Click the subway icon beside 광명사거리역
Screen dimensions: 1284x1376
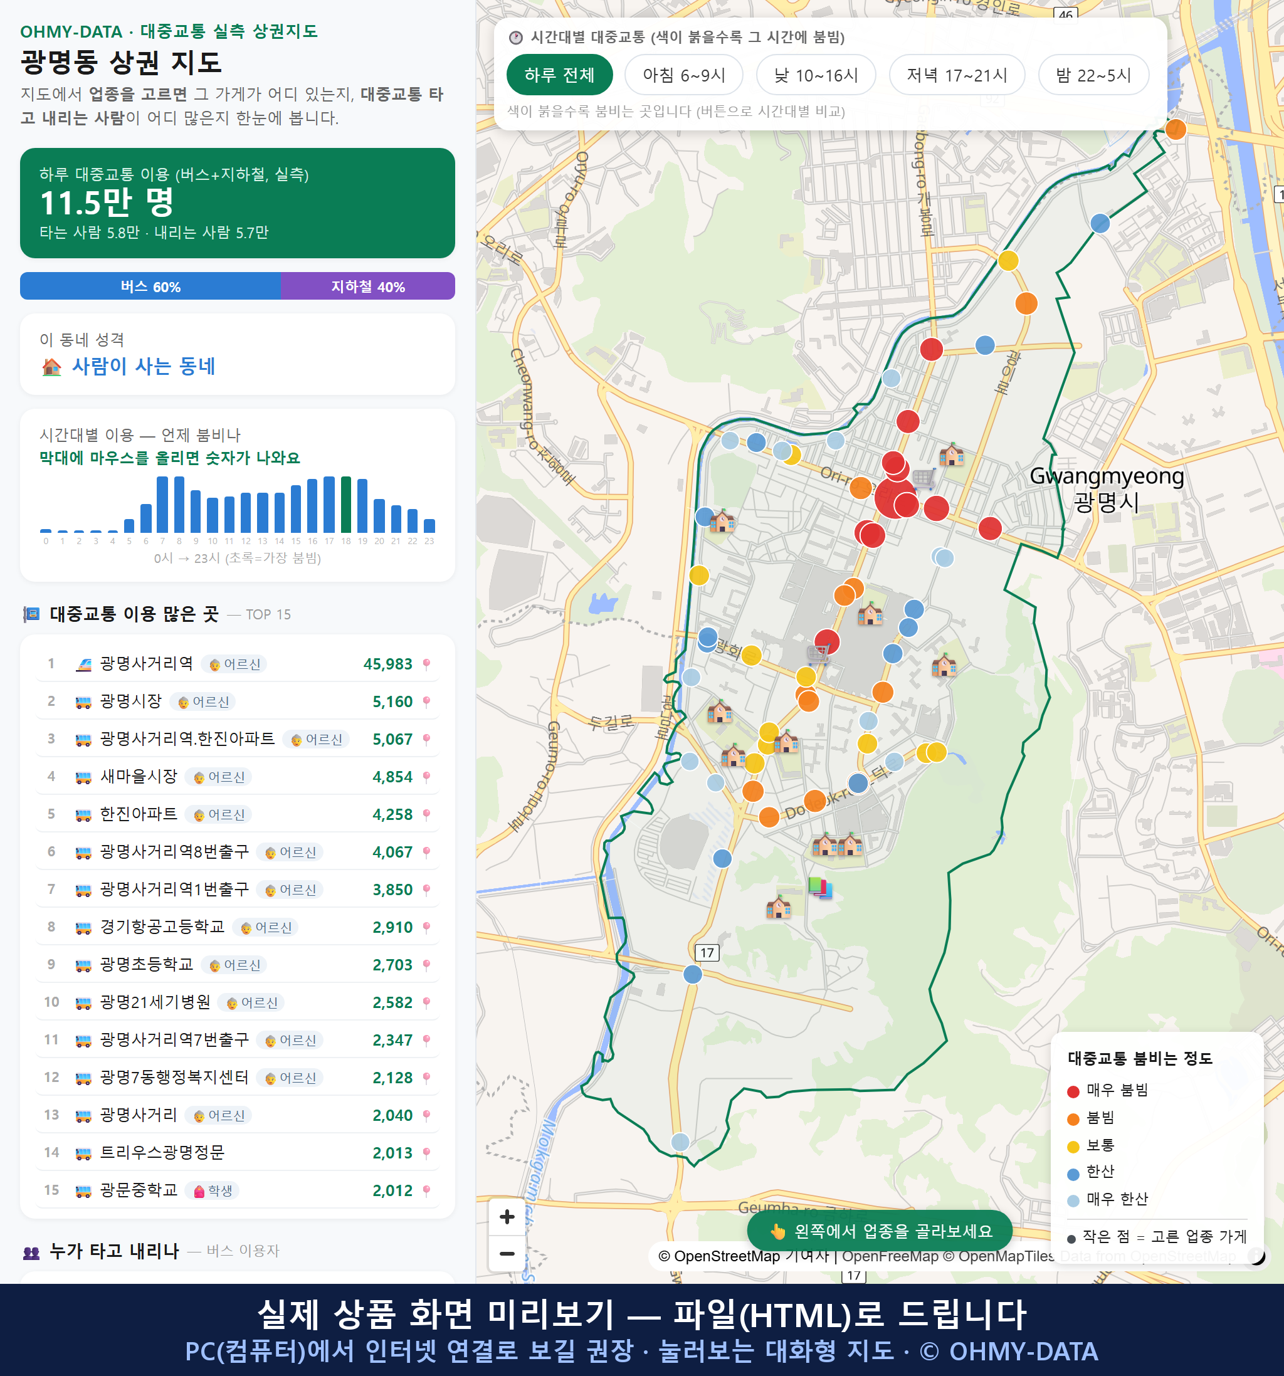point(83,664)
